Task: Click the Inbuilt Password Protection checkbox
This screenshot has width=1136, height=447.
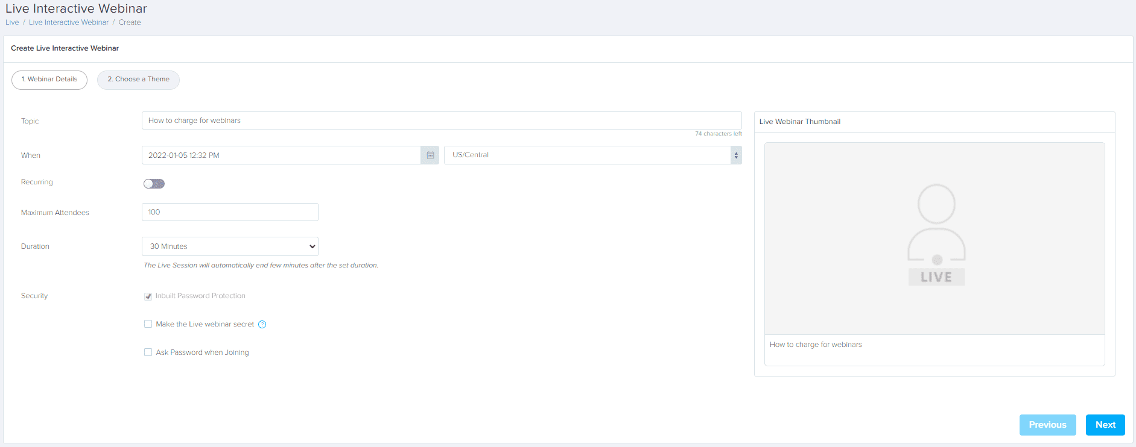Action: (x=148, y=296)
